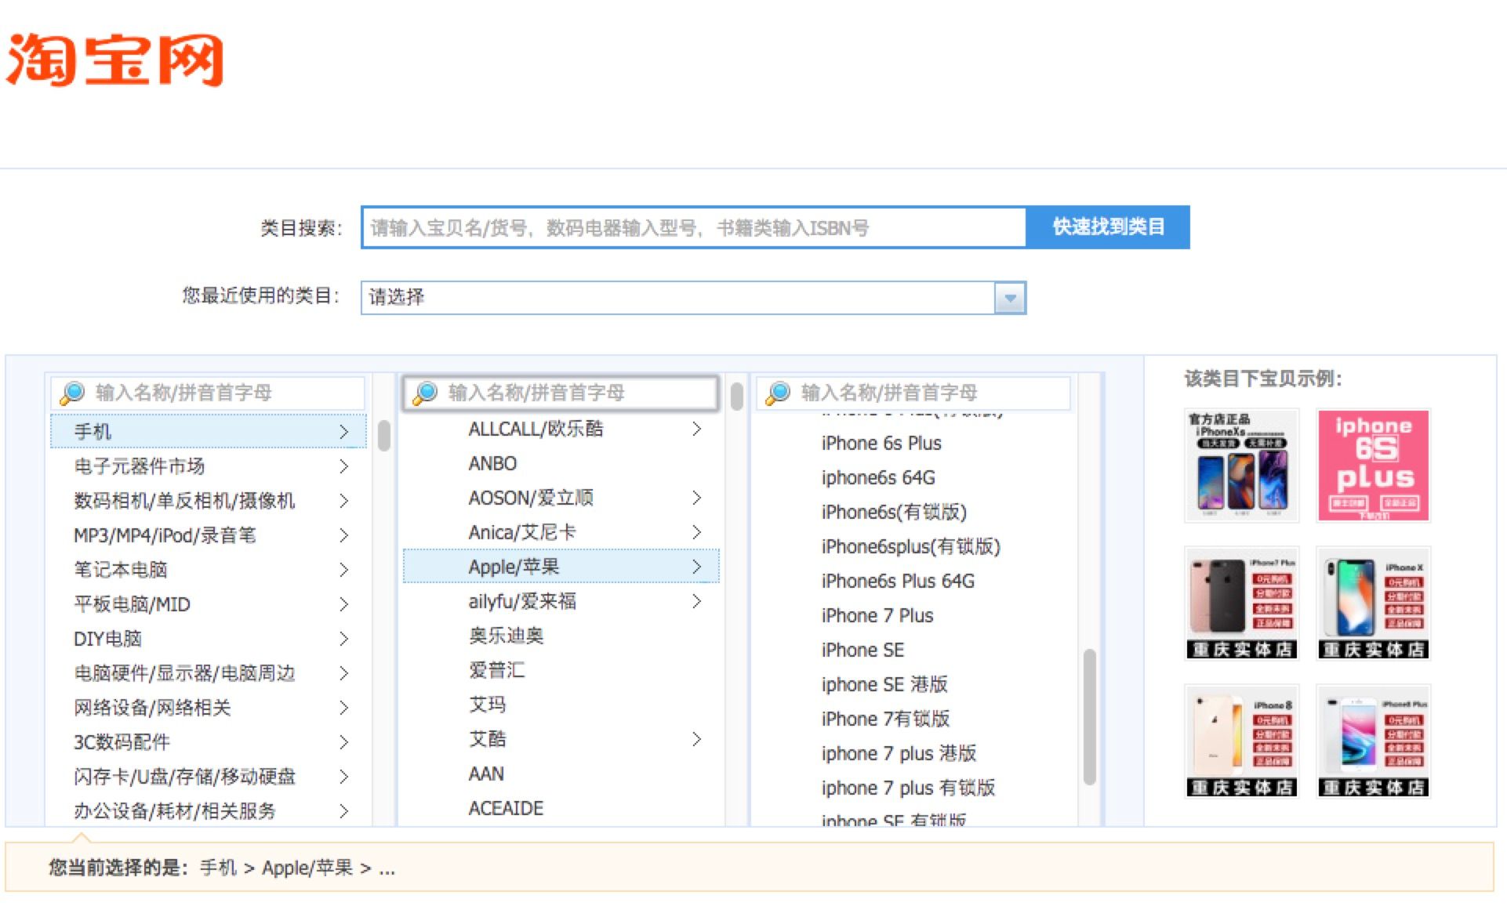
Task: Open pink iphone 6S plus thumbnail
Action: [1374, 466]
